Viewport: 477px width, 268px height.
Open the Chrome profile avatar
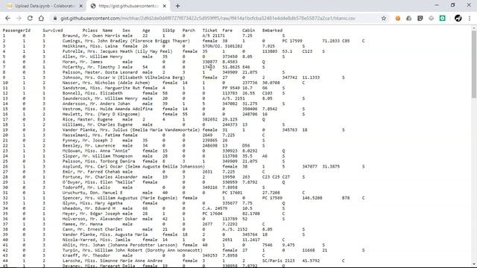[458, 18]
